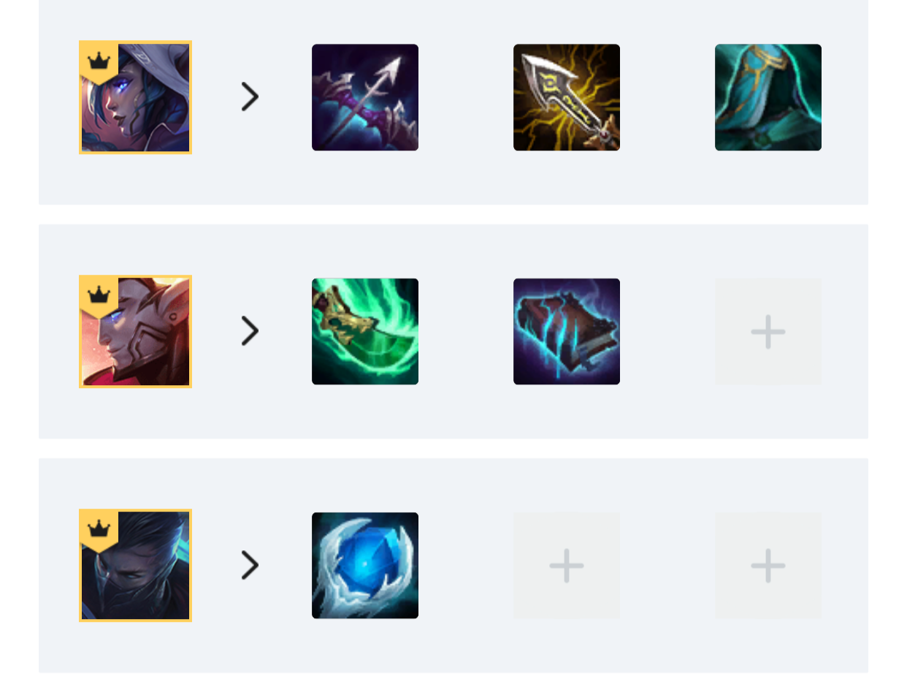The image size is (907, 690).
Task: Expand the chevron beside the dark masked champion
Action: 250,565
